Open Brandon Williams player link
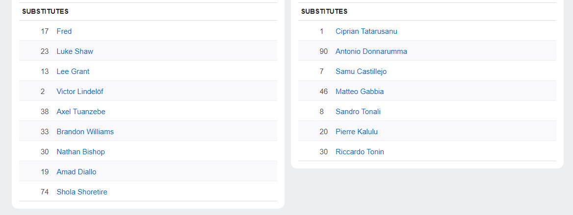 [x=85, y=132]
